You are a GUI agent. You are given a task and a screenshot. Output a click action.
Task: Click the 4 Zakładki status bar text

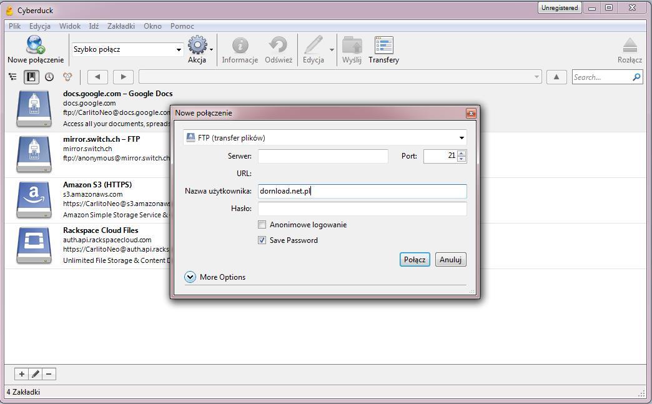23,392
